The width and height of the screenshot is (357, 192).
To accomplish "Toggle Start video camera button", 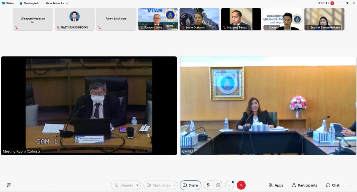I will point(157,185).
